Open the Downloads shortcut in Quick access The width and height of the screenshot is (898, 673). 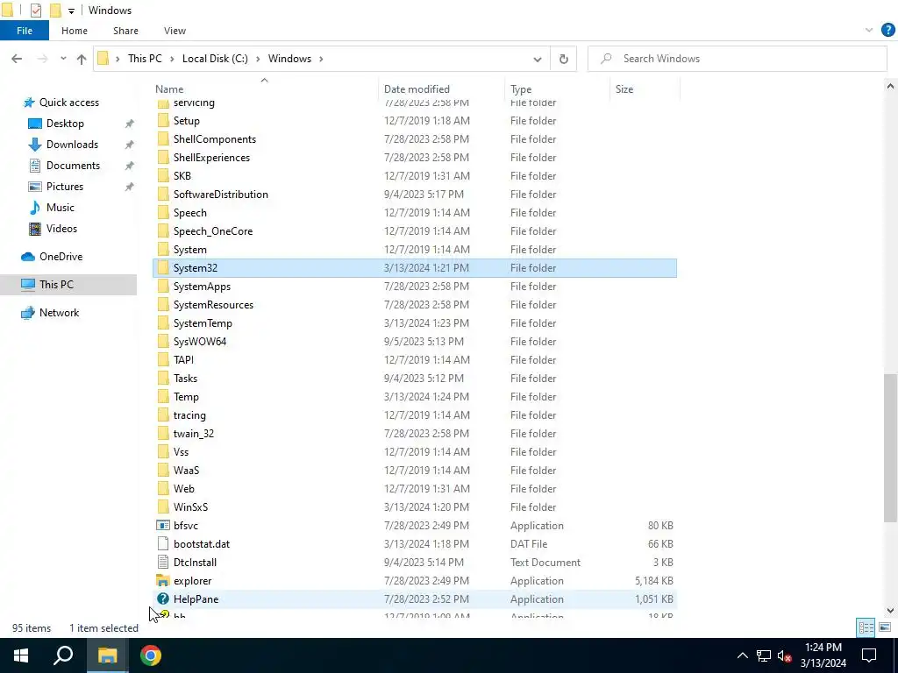click(x=72, y=145)
